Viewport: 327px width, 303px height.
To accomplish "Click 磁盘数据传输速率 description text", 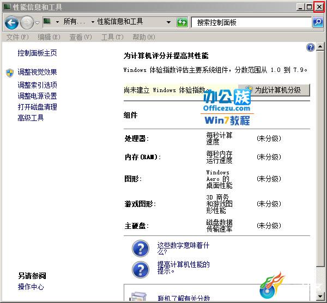I will coord(219,226).
